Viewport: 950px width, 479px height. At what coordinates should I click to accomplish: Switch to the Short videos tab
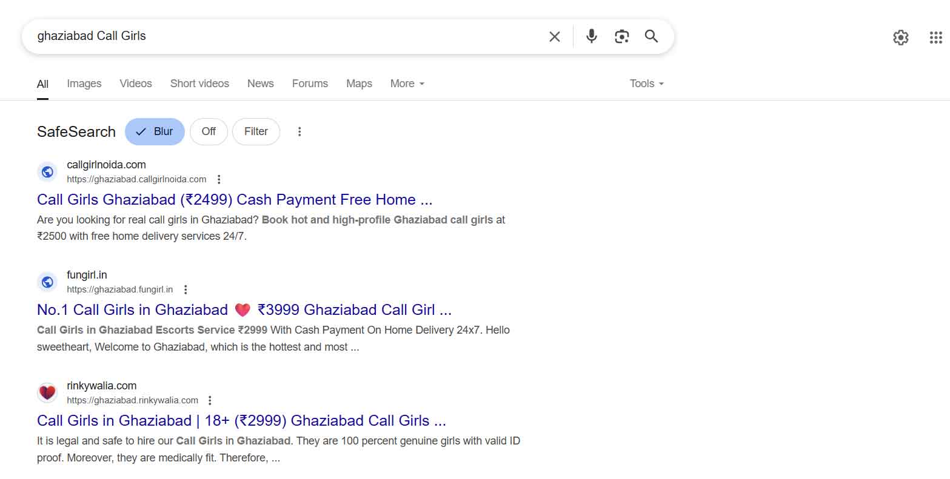199,84
